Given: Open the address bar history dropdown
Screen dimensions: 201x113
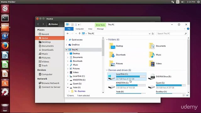Looking at the screenshot, I should [x=149, y=34].
